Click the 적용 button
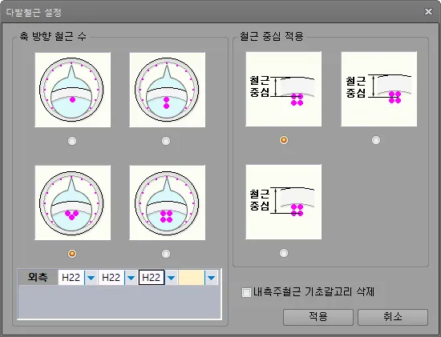The height and width of the screenshot is (337, 441). click(318, 317)
